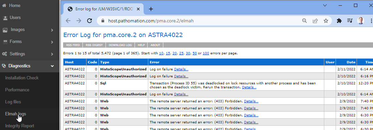Go back with the browser back arrow
Viewport: 373px width, 130px height.
68,21
